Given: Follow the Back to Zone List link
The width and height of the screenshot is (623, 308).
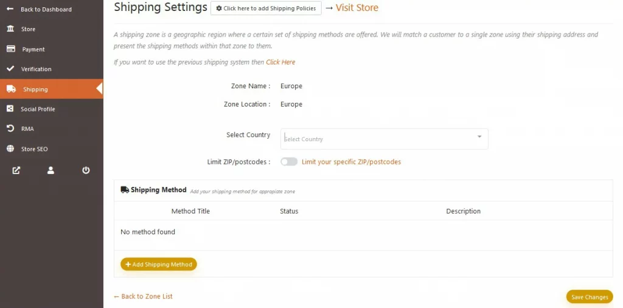Looking at the screenshot, I should [143, 296].
